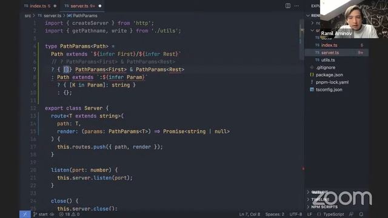Screen dimensions: 388x218
Task: Collapse the project root folder chevron
Action: [308, 16]
